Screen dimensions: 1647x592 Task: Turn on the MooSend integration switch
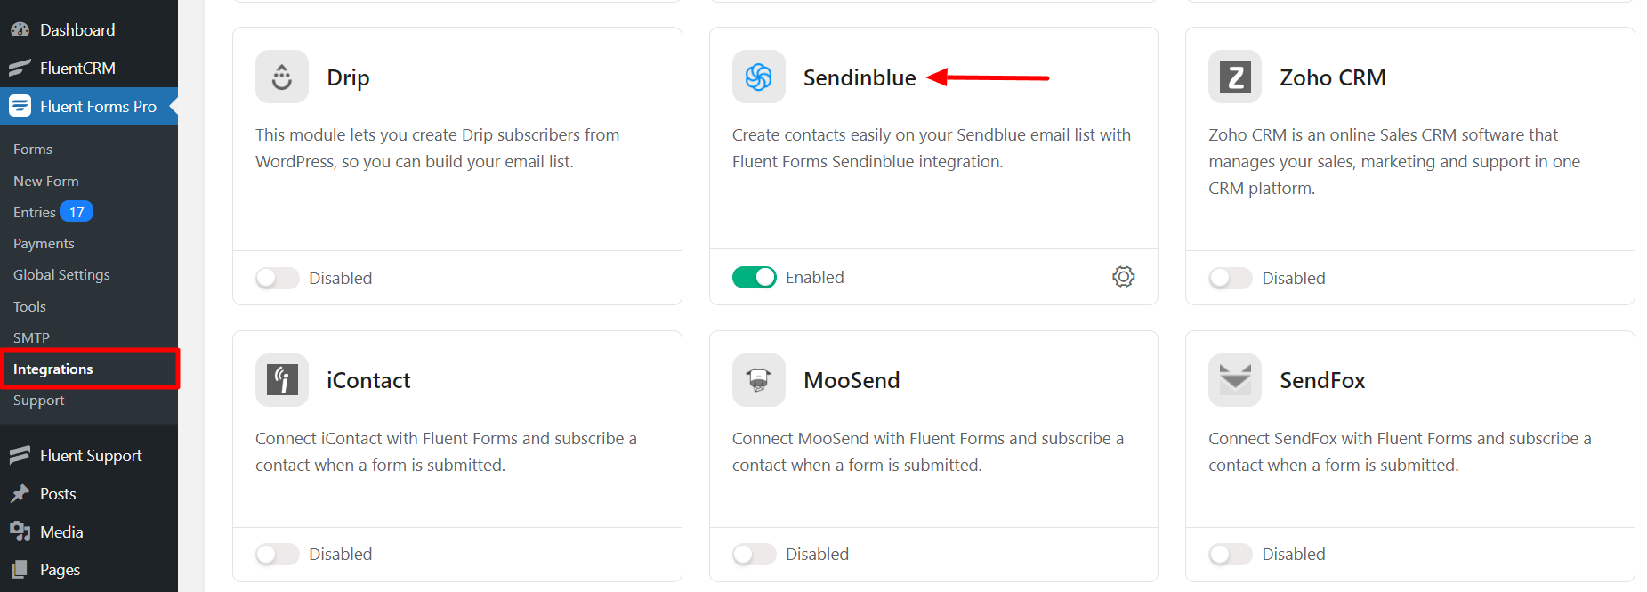click(x=755, y=554)
